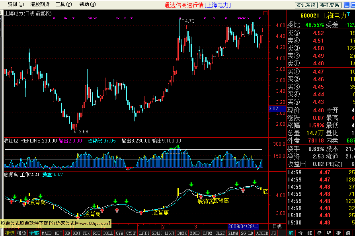Viewport: 355px width, 236px height.
Task: Click the 现价 4.48 value
Action: tap(318, 110)
